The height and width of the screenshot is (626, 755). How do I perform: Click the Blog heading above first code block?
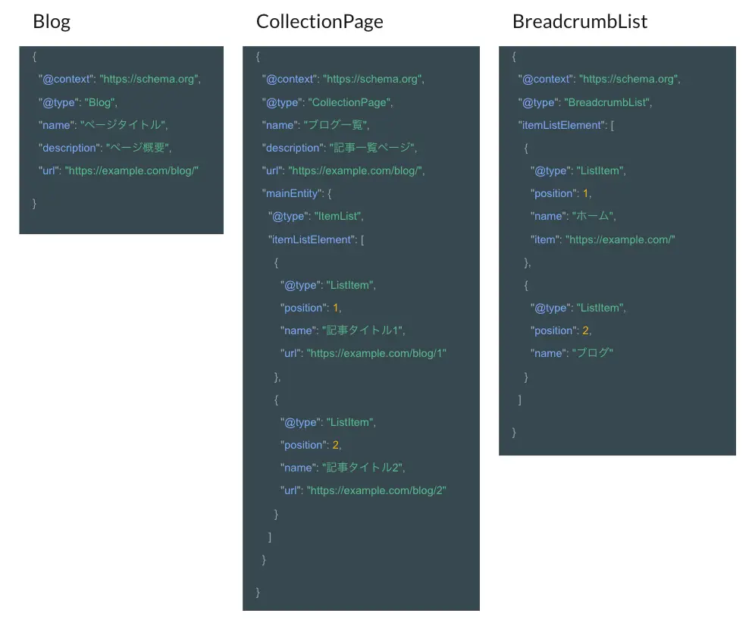[52, 22]
